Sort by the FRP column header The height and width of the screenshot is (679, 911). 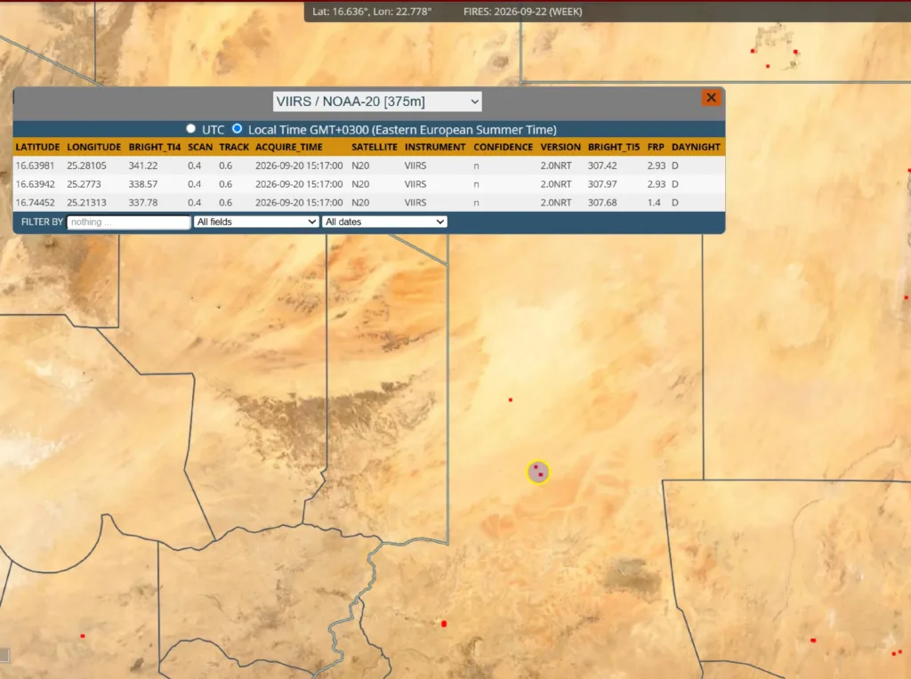point(656,147)
